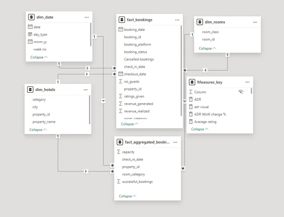Viewport: 284px width, 217px height.
Task: Click the fact_aggregated_bookings table database icon
Action: pos(120,142)
